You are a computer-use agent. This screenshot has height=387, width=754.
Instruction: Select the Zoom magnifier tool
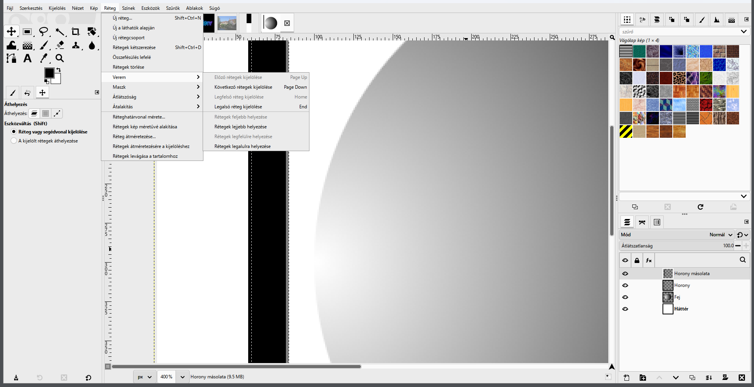coord(60,58)
